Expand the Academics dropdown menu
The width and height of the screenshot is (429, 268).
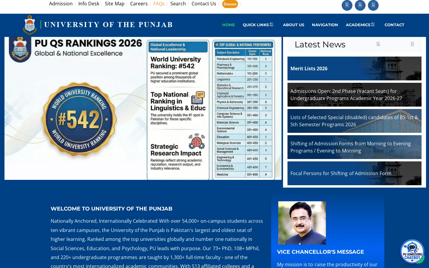coord(360,25)
